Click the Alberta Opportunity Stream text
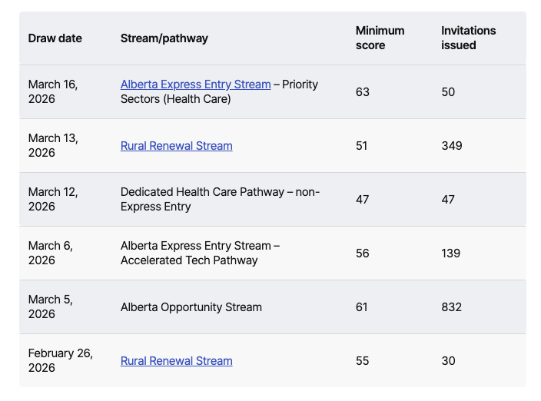 pos(191,307)
